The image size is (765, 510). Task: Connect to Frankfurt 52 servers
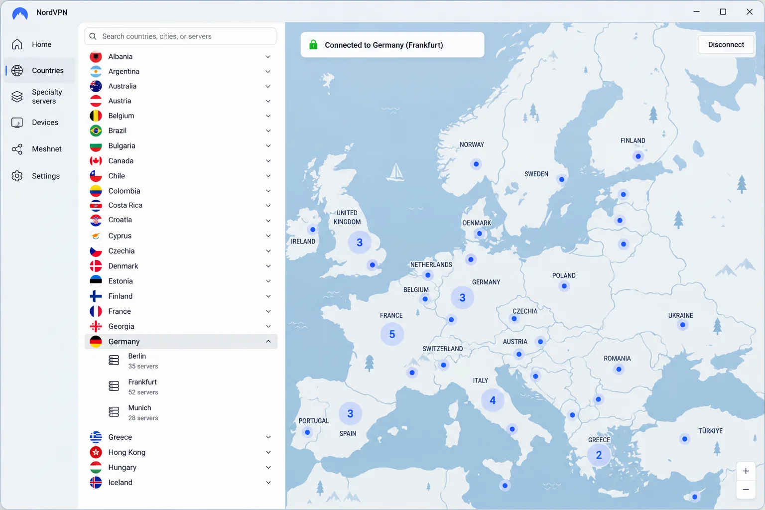click(181, 386)
